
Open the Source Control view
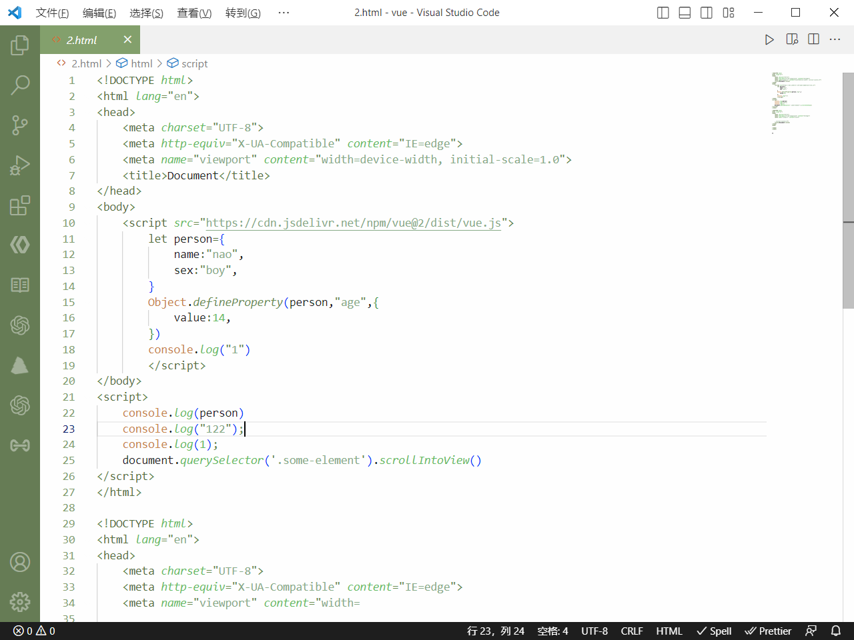click(x=20, y=125)
